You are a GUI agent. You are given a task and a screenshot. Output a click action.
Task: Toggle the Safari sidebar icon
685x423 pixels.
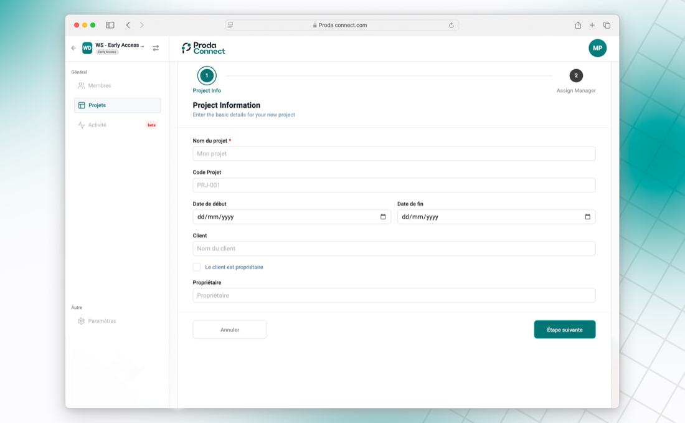pos(110,26)
